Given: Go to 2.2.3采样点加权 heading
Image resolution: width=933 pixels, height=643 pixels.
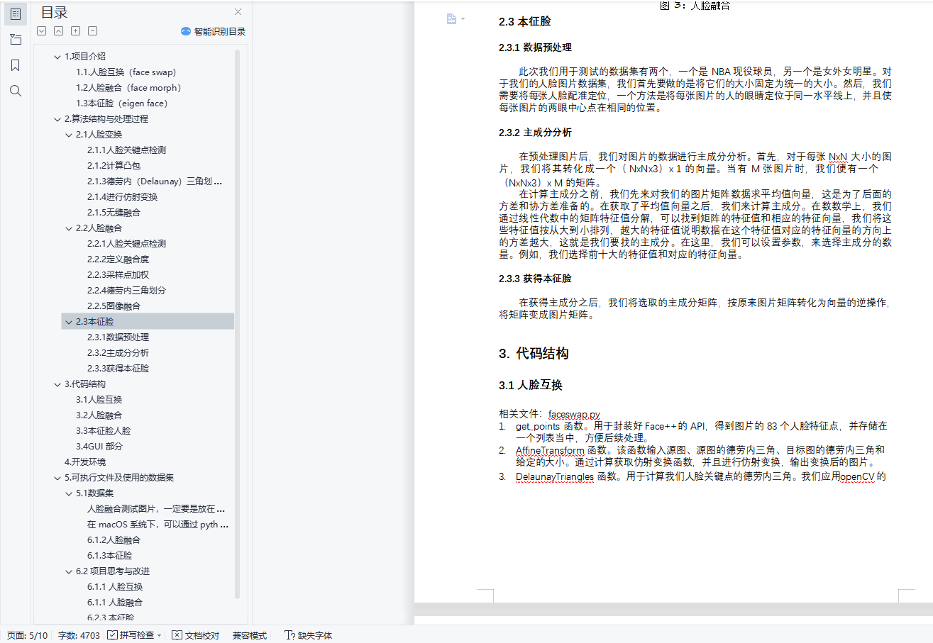Looking at the screenshot, I should click(118, 275).
